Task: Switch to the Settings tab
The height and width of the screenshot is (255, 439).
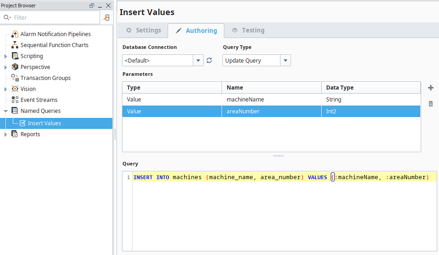Action: tap(143, 30)
